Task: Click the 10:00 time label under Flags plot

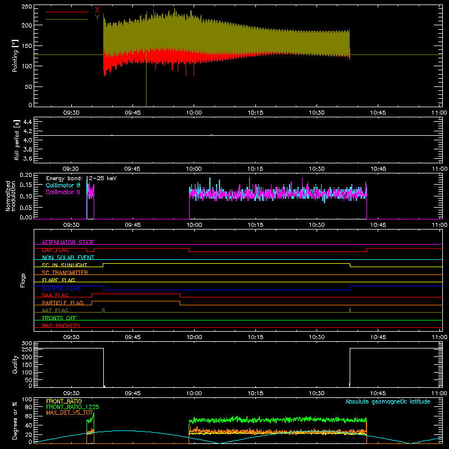Action: tap(194, 337)
